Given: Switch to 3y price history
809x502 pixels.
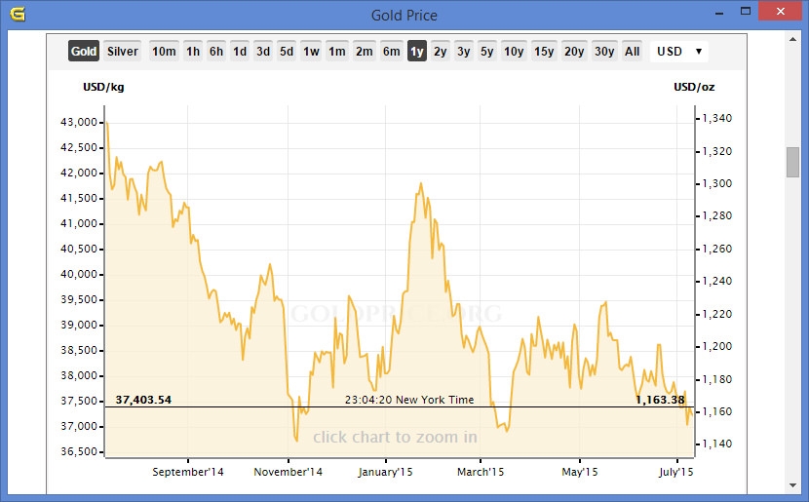Looking at the screenshot, I should click(x=463, y=51).
